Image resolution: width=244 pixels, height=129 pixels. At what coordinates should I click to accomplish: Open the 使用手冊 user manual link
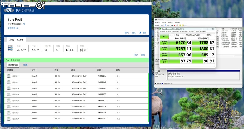tap(13, 28)
